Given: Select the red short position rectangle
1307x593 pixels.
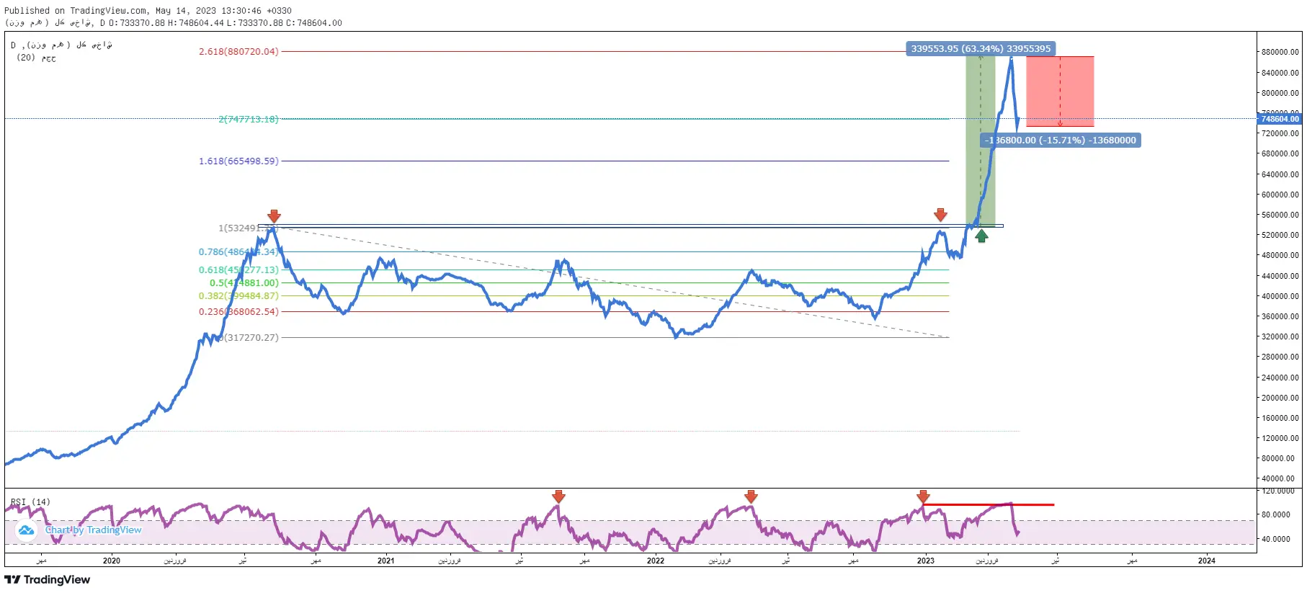Looking at the screenshot, I should pyautogui.click(x=1060, y=92).
